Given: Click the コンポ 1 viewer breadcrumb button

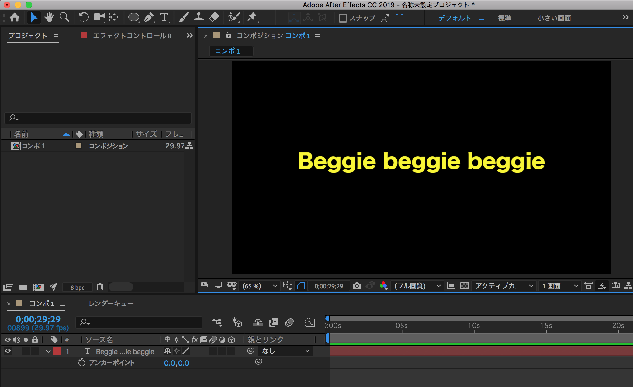Looking at the screenshot, I should pyautogui.click(x=231, y=51).
